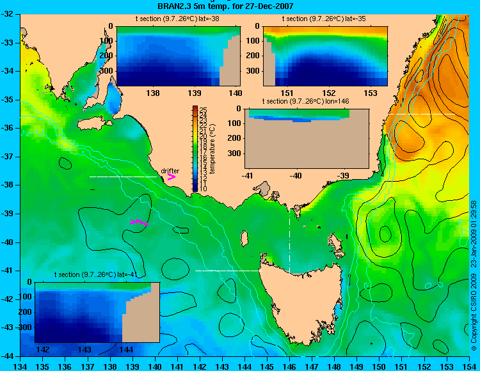The width and height of the screenshot is (480, 371).
Task: Click the white dashed section line at latitude -41
Action: pos(228,271)
